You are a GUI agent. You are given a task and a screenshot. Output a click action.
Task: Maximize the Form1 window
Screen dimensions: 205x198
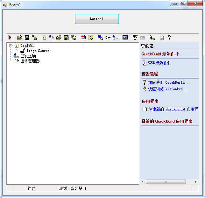183,3
